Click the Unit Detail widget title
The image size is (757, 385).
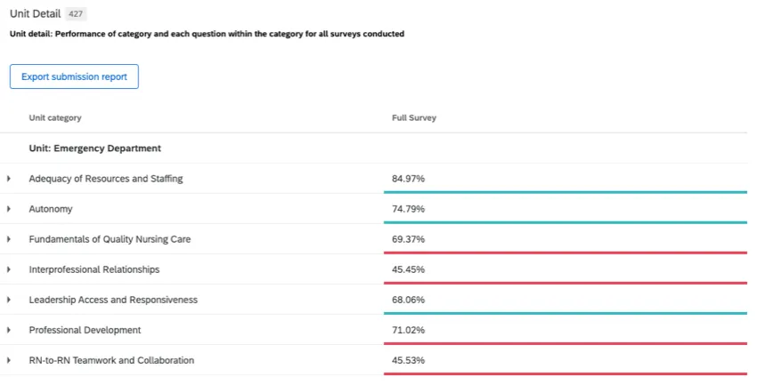tap(35, 15)
